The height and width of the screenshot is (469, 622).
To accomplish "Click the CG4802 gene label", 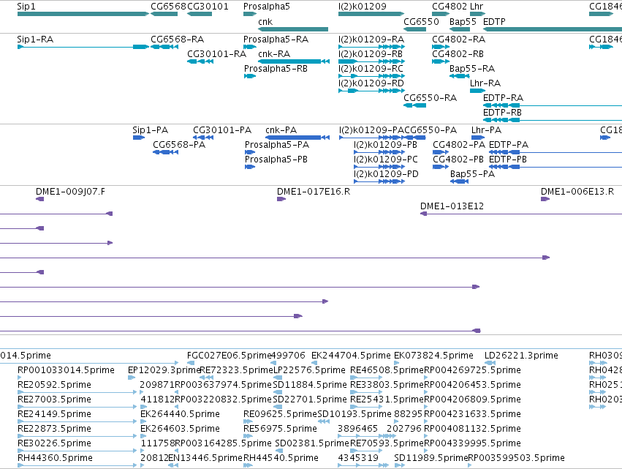I will tap(450, 7).
